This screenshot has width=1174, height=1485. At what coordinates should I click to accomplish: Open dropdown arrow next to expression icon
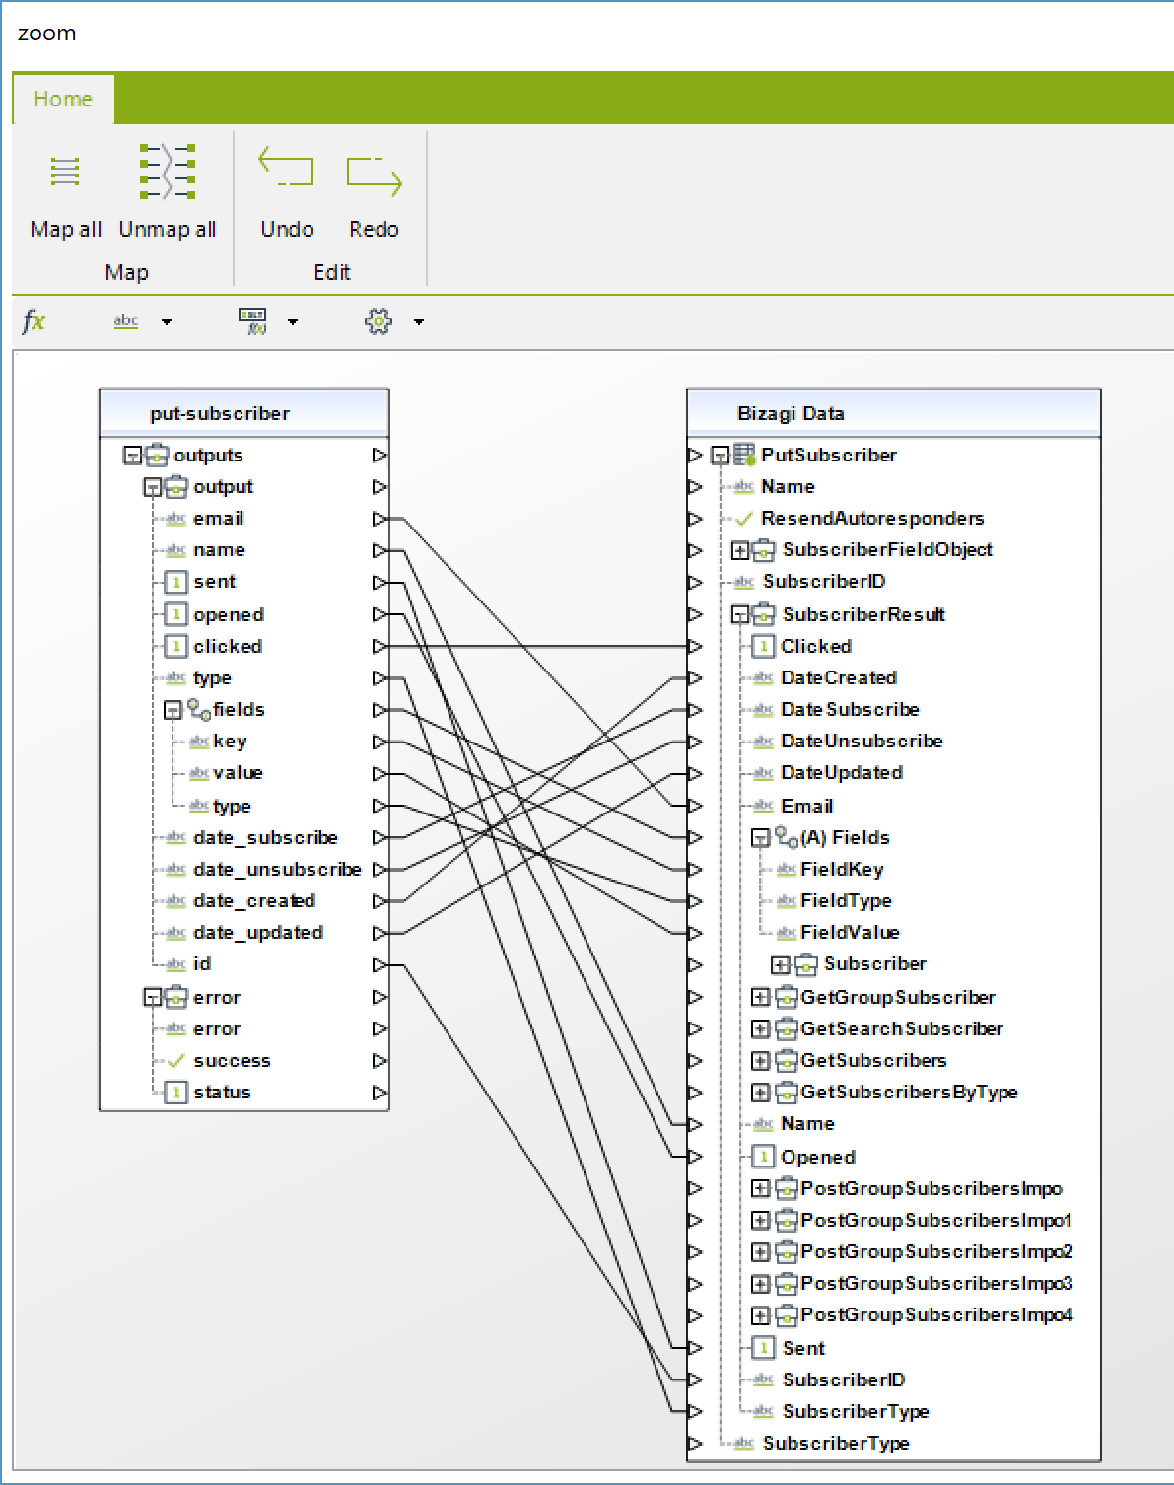pos(293,322)
